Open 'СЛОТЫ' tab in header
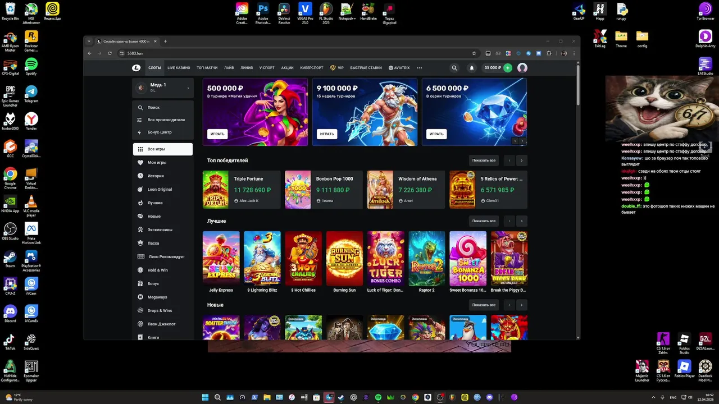 (x=154, y=68)
